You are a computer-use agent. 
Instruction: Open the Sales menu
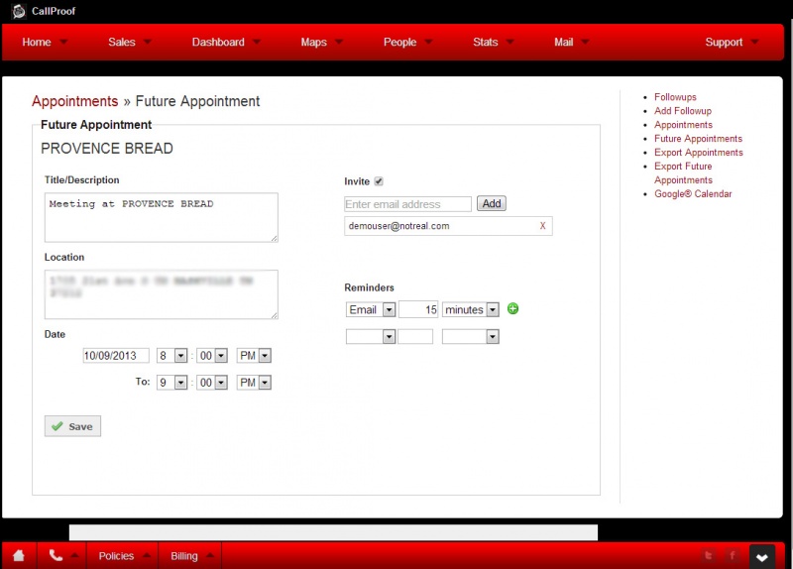(130, 42)
